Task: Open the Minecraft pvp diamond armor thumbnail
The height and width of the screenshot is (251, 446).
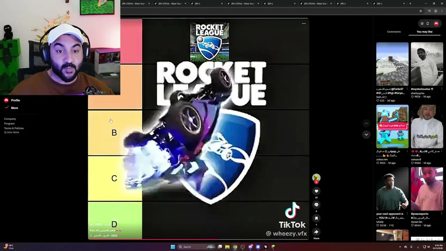Action: coord(392,127)
